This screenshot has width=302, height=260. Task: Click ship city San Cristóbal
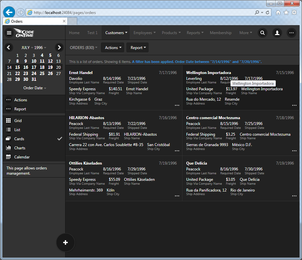point(158,145)
